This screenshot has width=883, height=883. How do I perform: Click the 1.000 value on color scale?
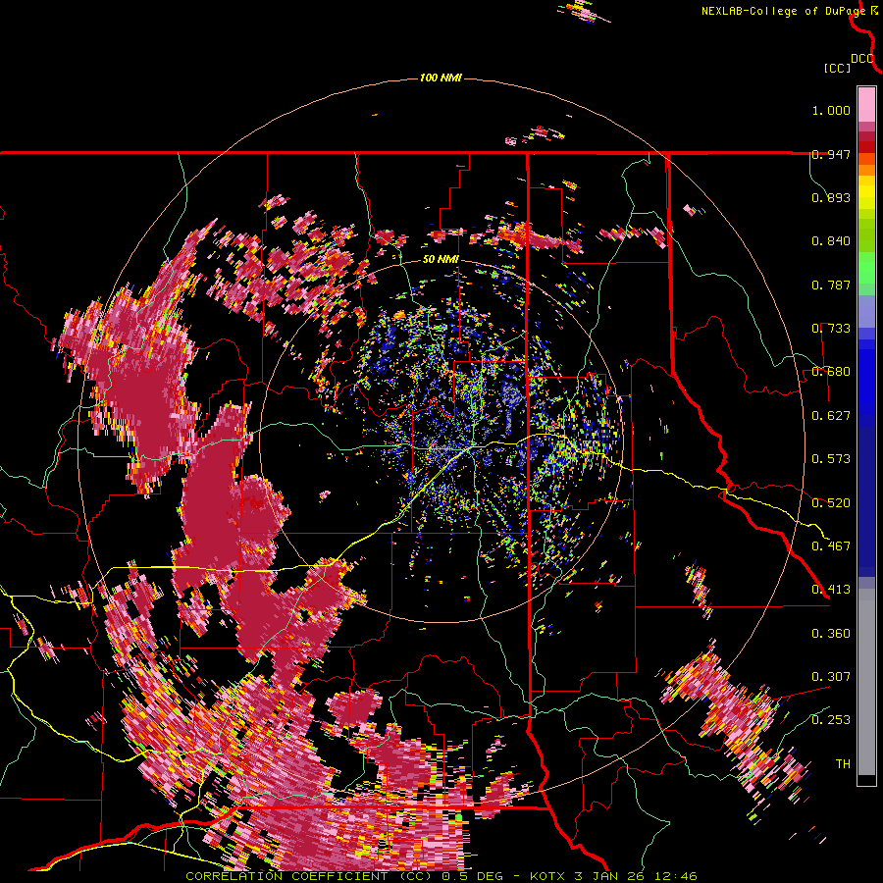[831, 110]
